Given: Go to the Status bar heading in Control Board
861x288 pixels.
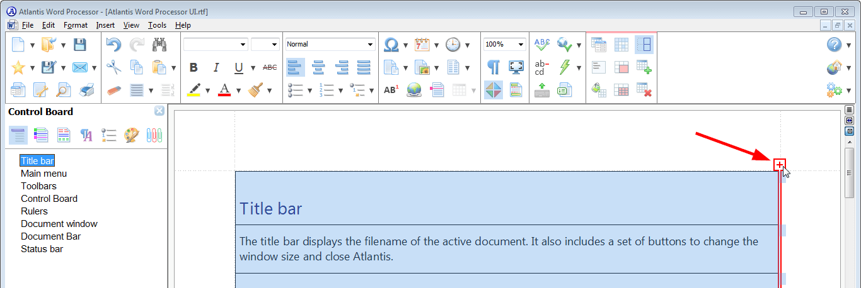Looking at the screenshot, I should point(42,249).
